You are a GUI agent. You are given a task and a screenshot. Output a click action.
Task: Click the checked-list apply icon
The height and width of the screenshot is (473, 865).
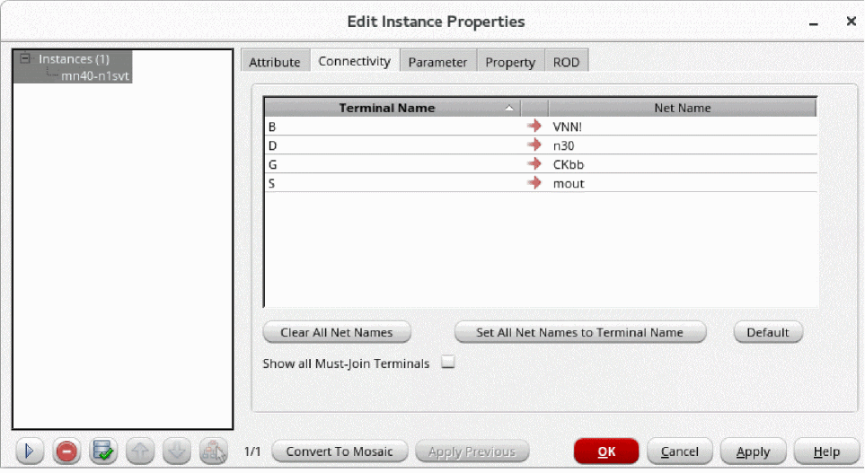103,451
